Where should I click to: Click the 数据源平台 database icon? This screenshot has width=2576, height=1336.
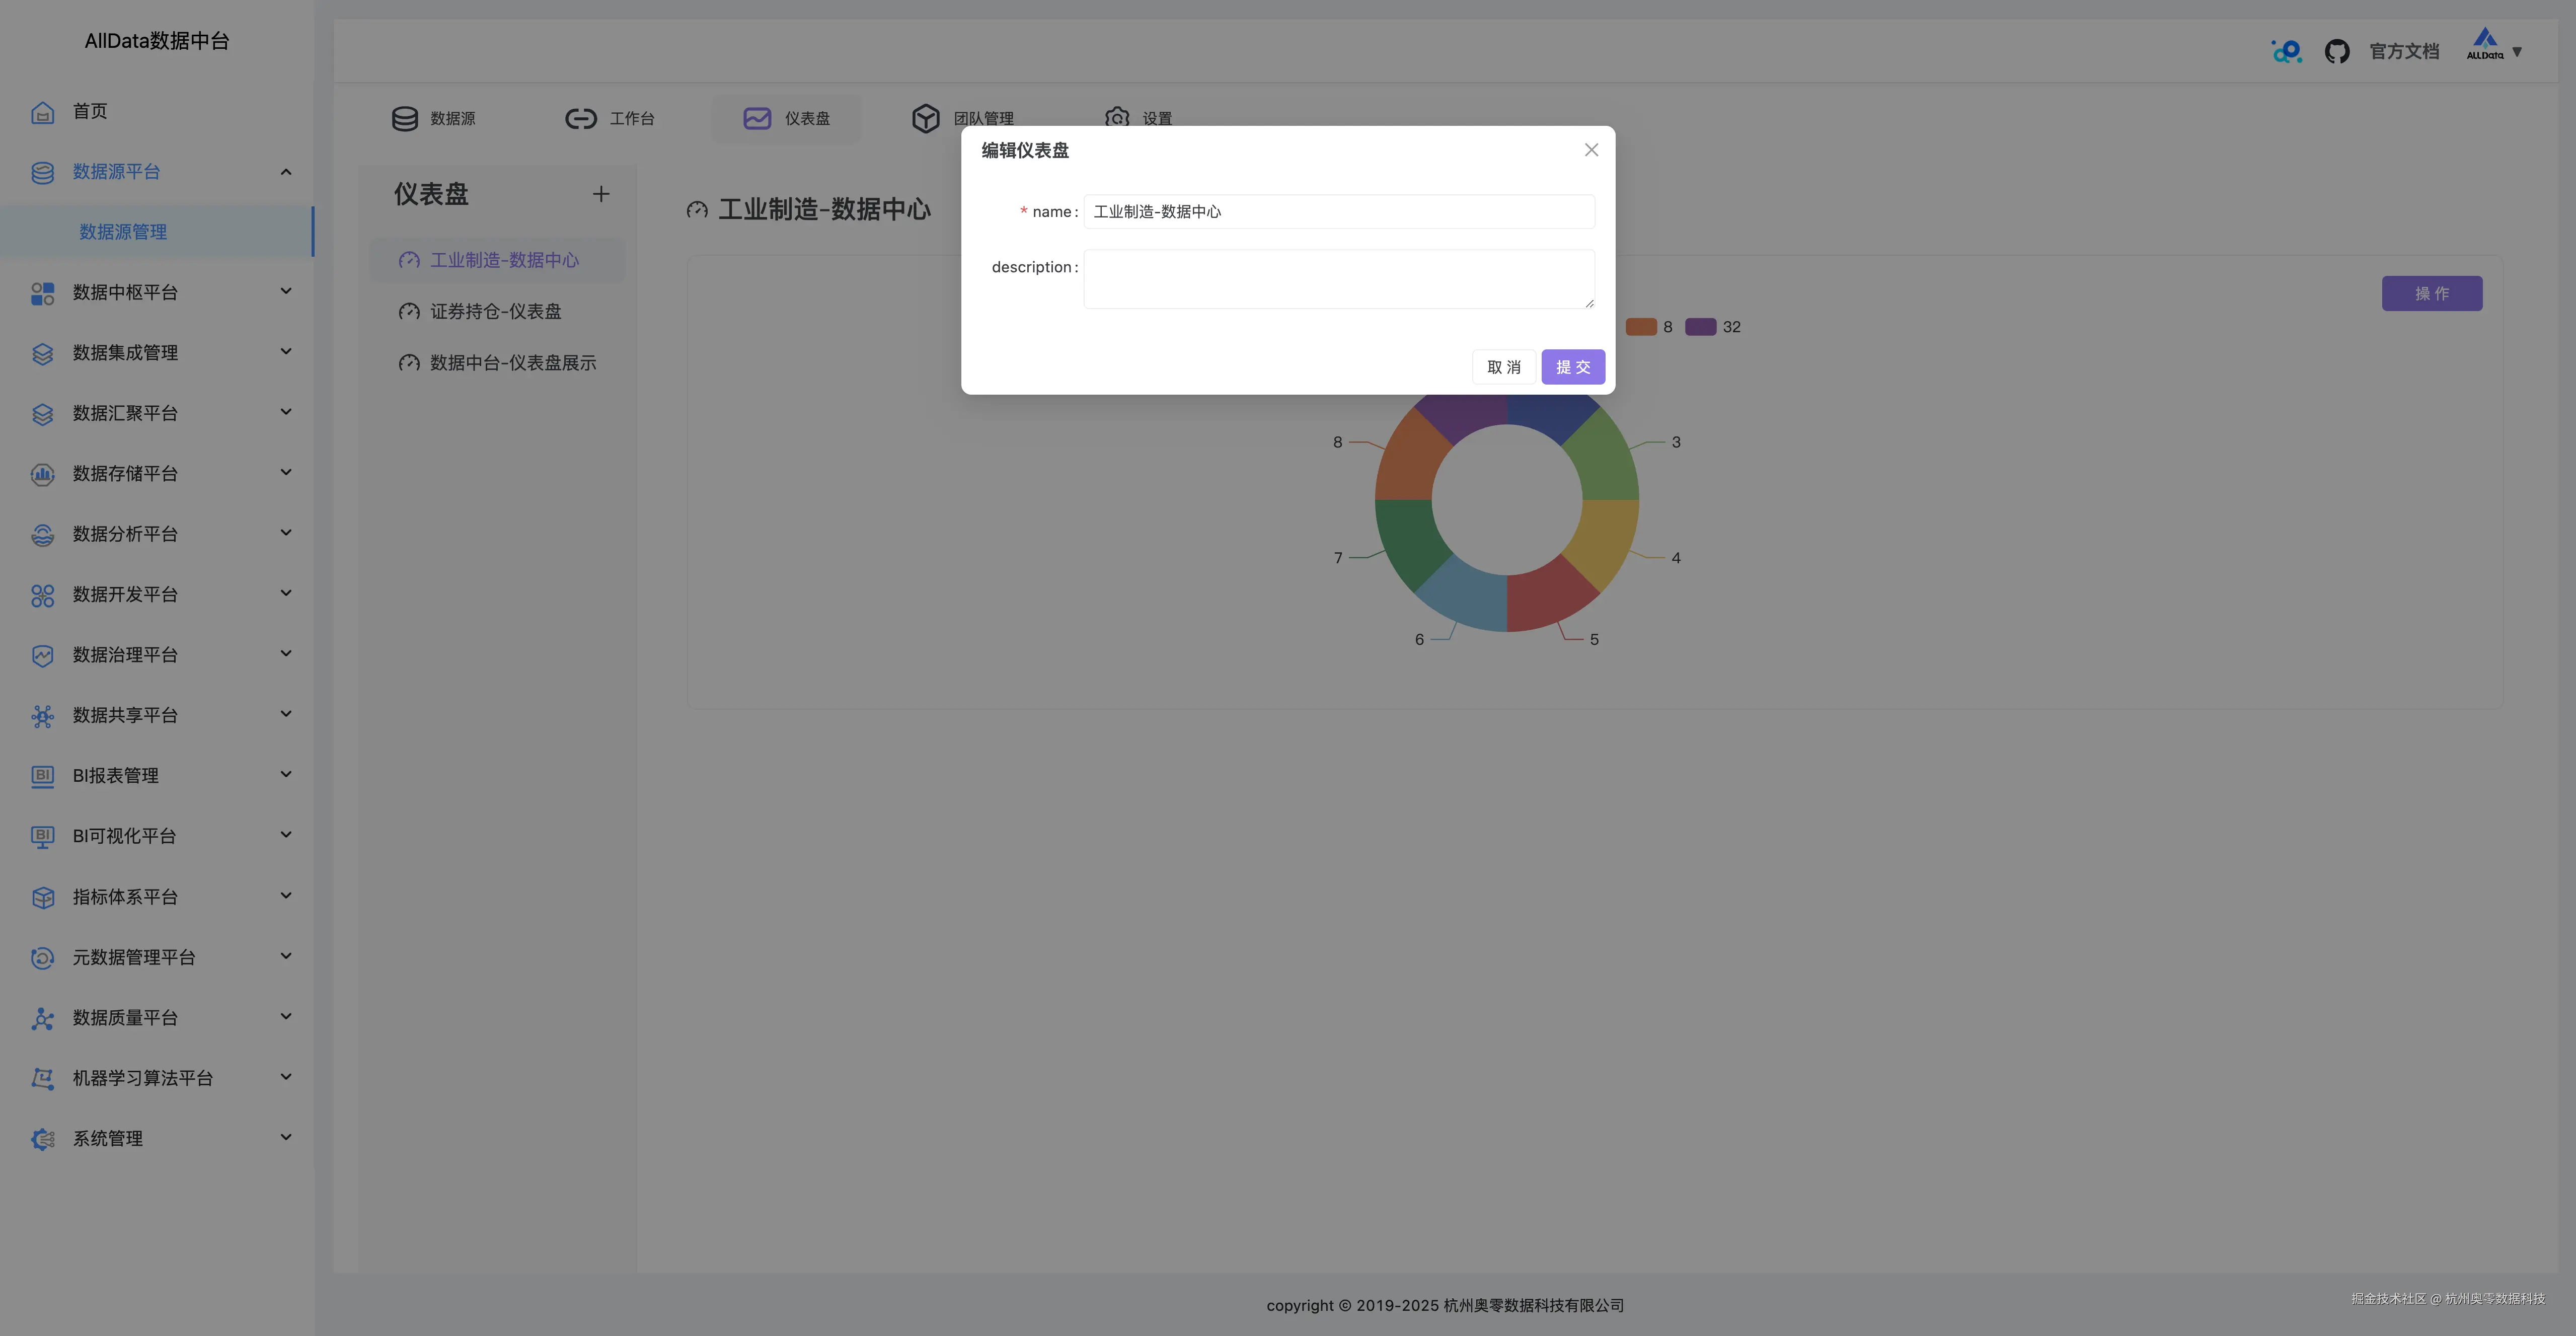click(42, 172)
